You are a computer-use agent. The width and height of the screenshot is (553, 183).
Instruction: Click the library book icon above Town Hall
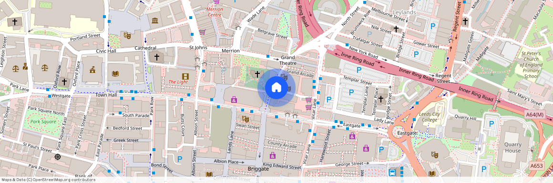pyautogui.click(x=115, y=73)
